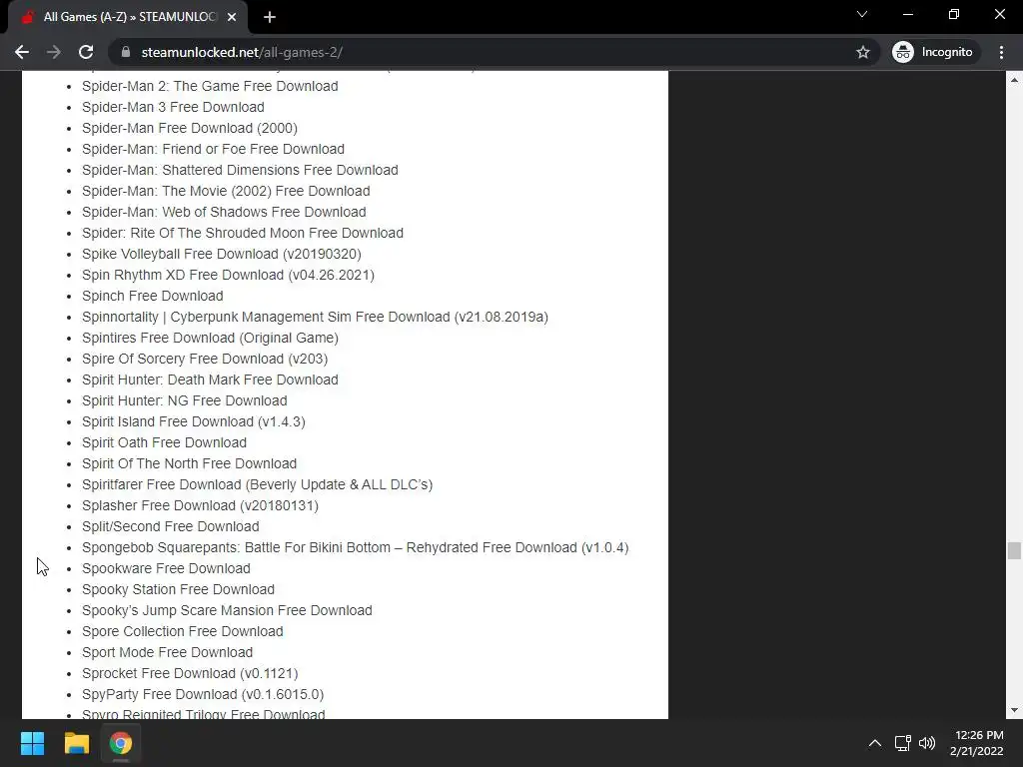This screenshot has height=767, width=1023.
Task: Open Spirit Of The North link
Action: (x=189, y=463)
